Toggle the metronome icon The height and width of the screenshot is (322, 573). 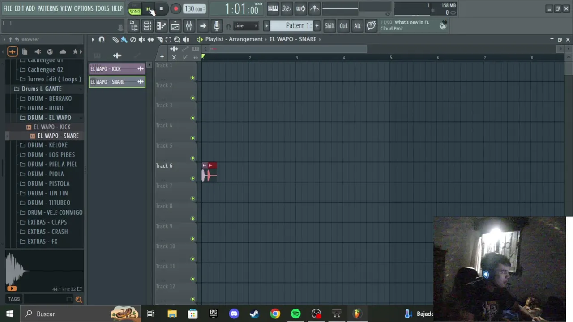pos(315,8)
